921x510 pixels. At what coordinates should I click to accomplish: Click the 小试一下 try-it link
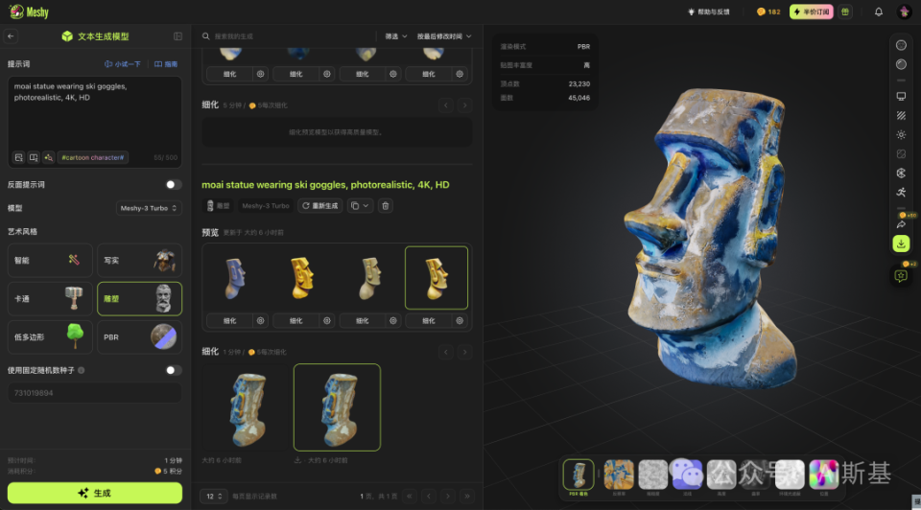[x=123, y=64]
